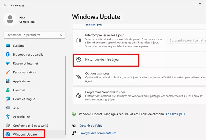
Task: Open the Suspendre pour 1 semaine dropdown
Action: point(187,40)
